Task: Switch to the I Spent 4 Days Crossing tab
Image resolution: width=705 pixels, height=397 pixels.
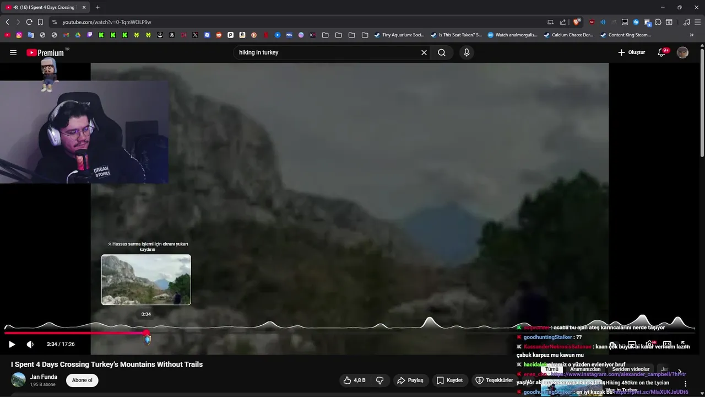Action: [x=46, y=7]
